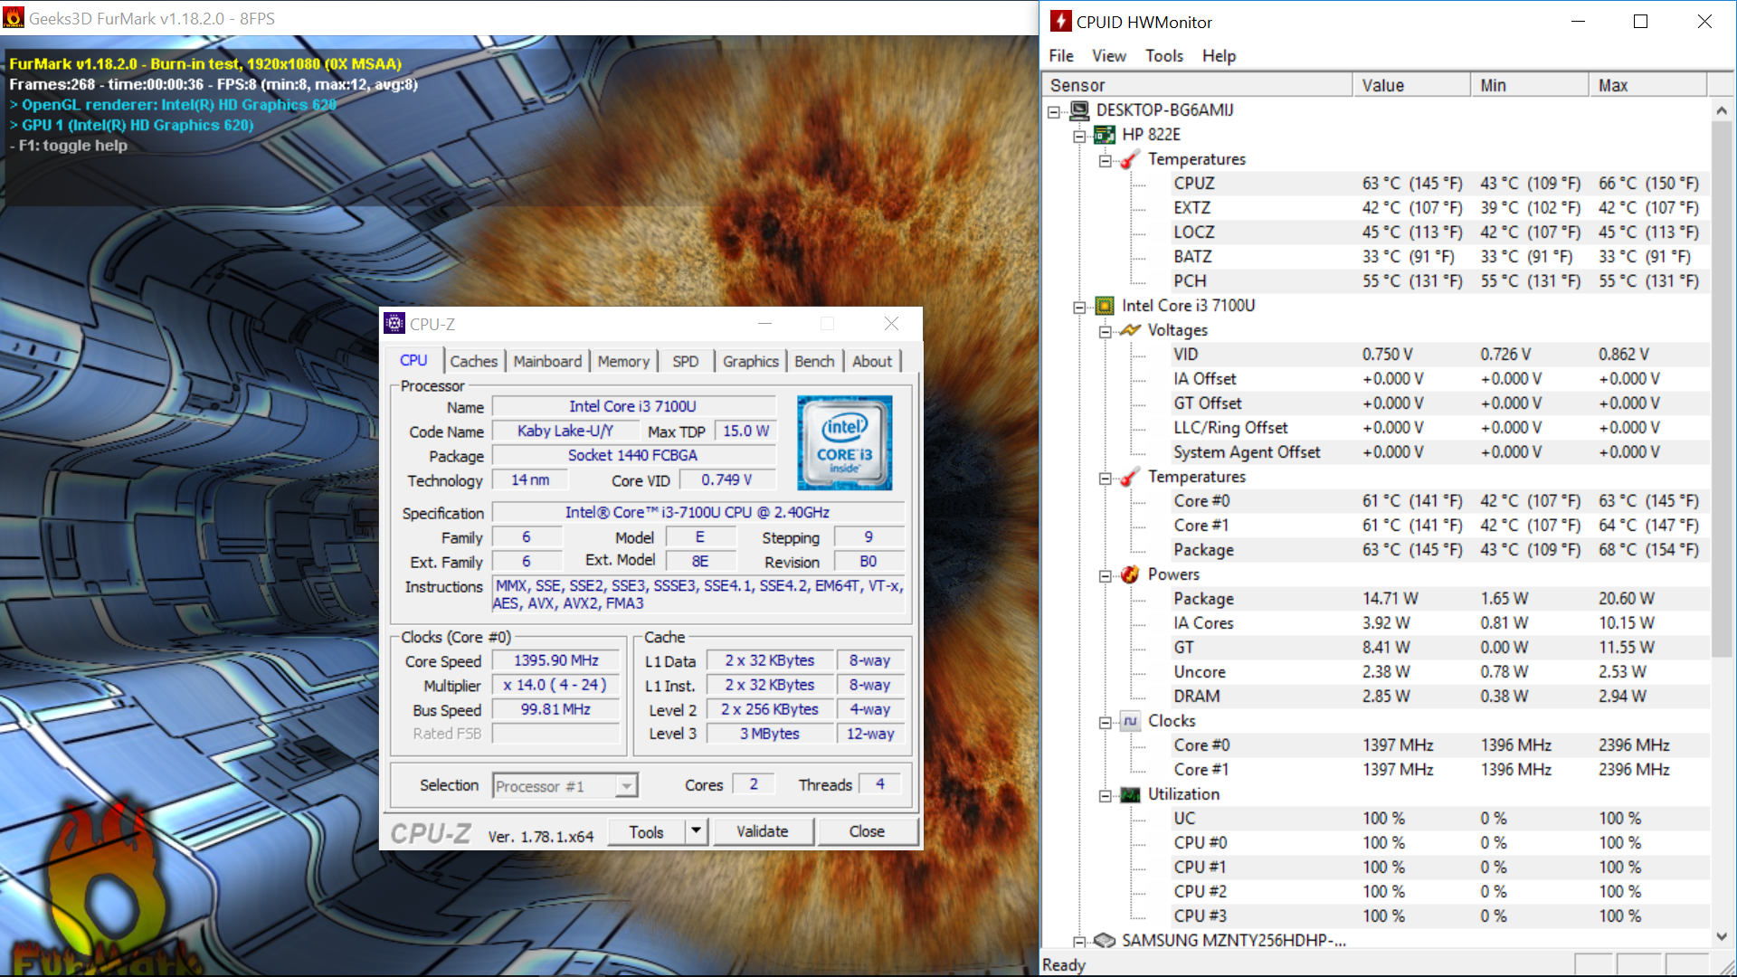Click the HWMonitor vertical scrollbar thumb
The image size is (1737, 977).
[1721, 389]
